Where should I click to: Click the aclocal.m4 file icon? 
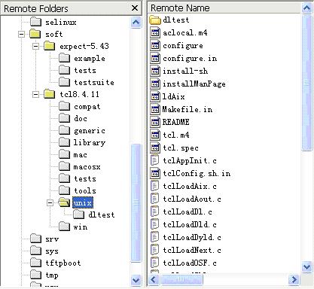point(155,32)
